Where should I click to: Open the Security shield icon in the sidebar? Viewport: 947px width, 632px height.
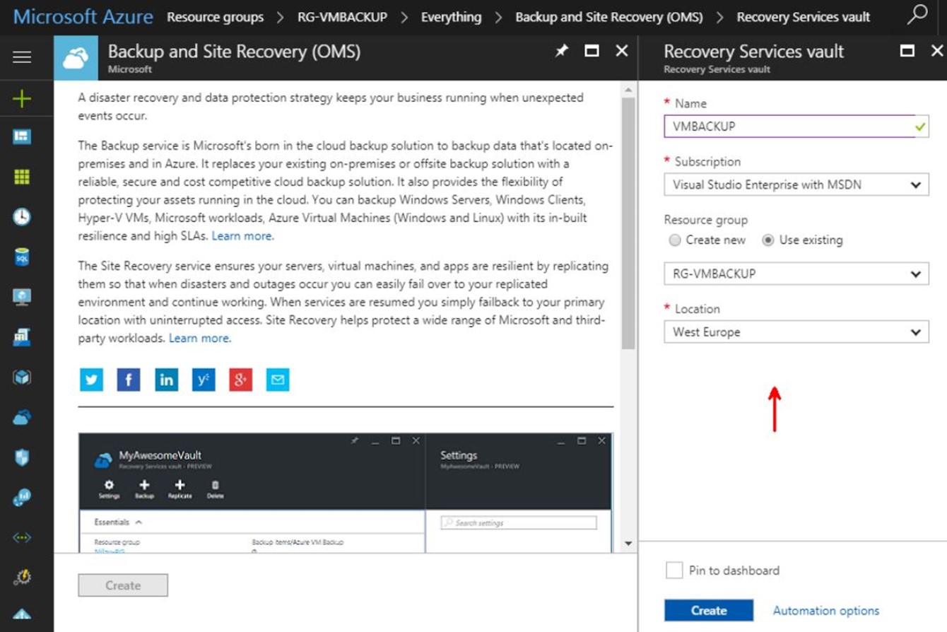pos(22,458)
